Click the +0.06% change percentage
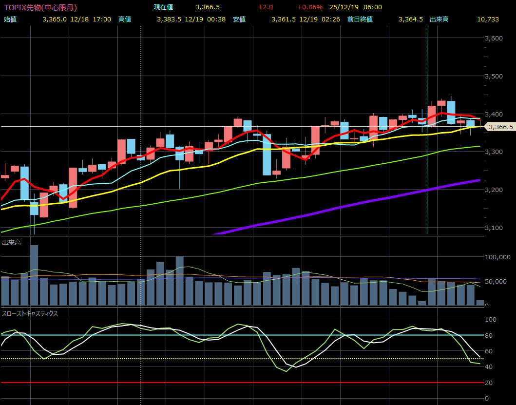The image size is (516, 405). pos(310,7)
